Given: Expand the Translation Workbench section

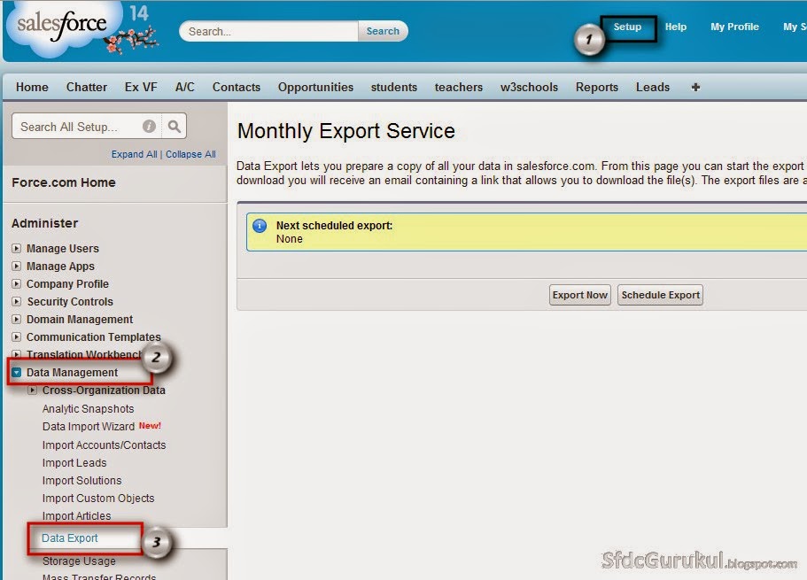Looking at the screenshot, I should (17, 354).
